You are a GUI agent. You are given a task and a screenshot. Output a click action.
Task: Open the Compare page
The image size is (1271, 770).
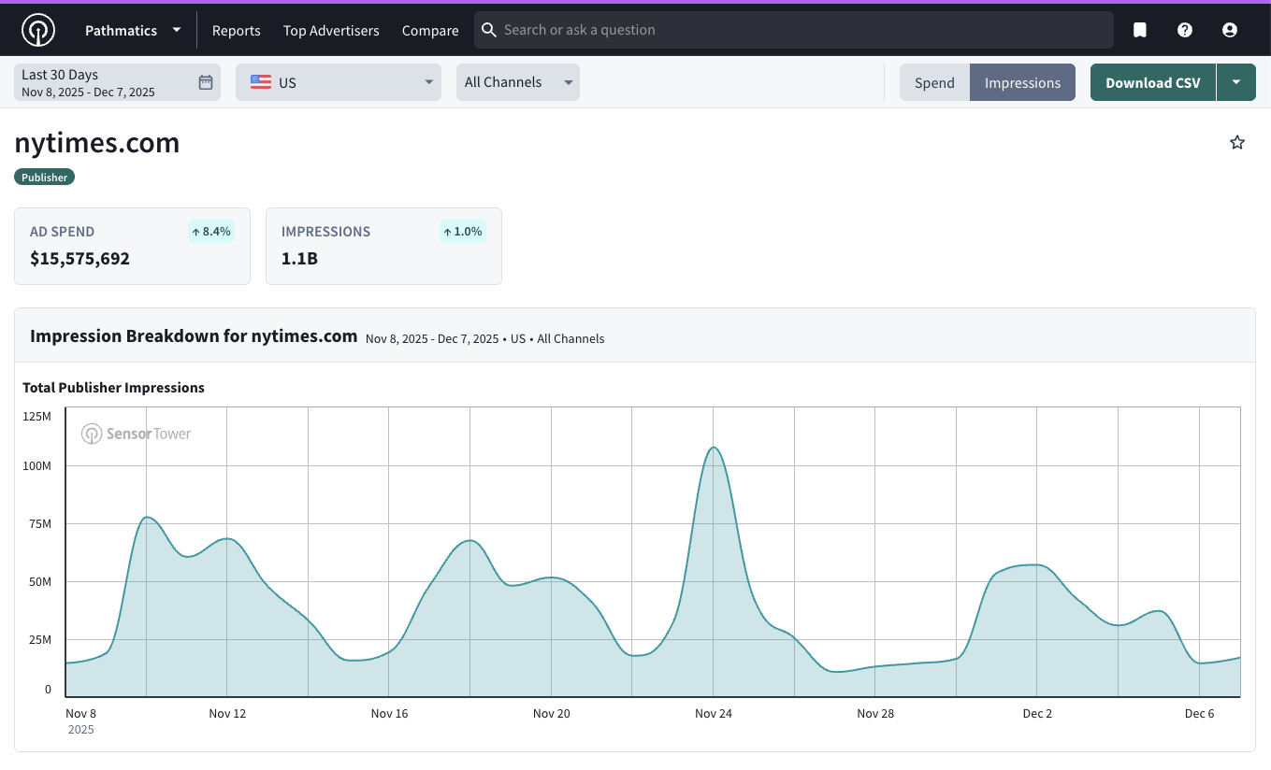430,30
